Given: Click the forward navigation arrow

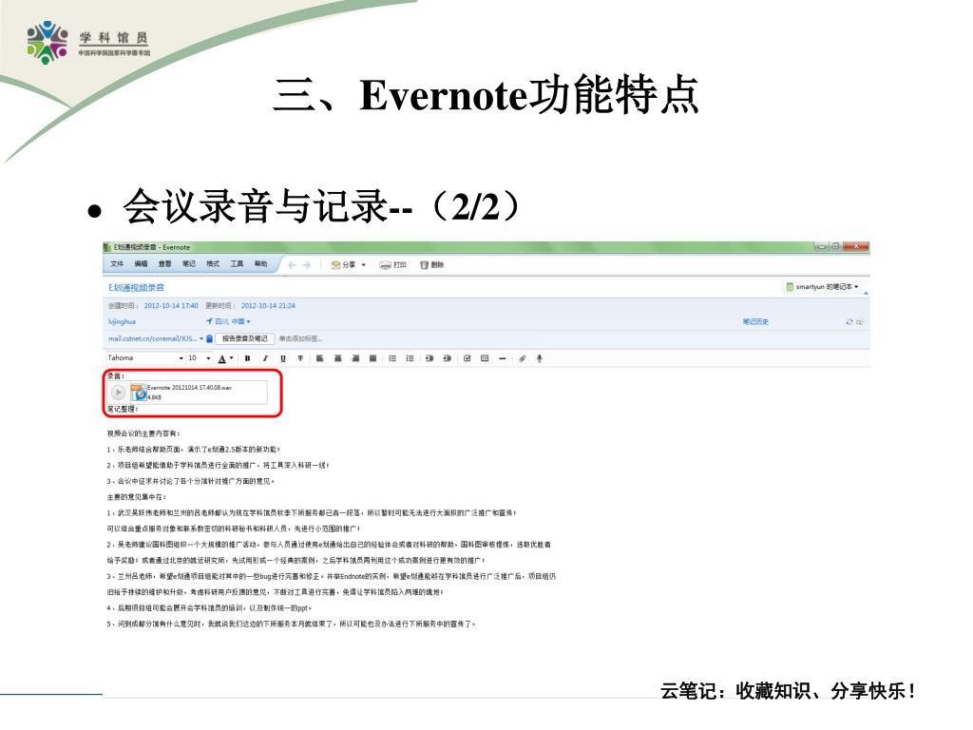Looking at the screenshot, I should click(x=307, y=265).
